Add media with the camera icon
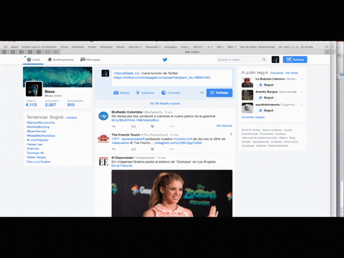 point(116,92)
